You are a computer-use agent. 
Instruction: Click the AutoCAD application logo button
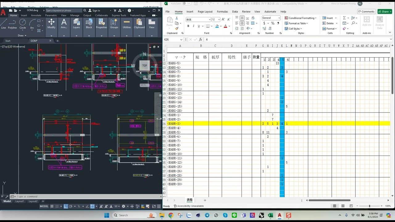(3, 12)
